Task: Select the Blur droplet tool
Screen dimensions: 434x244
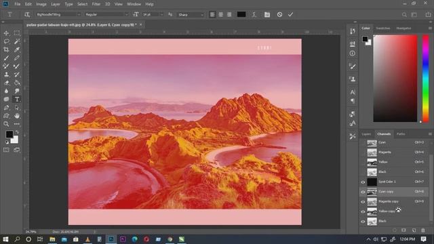Action: (6, 91)
